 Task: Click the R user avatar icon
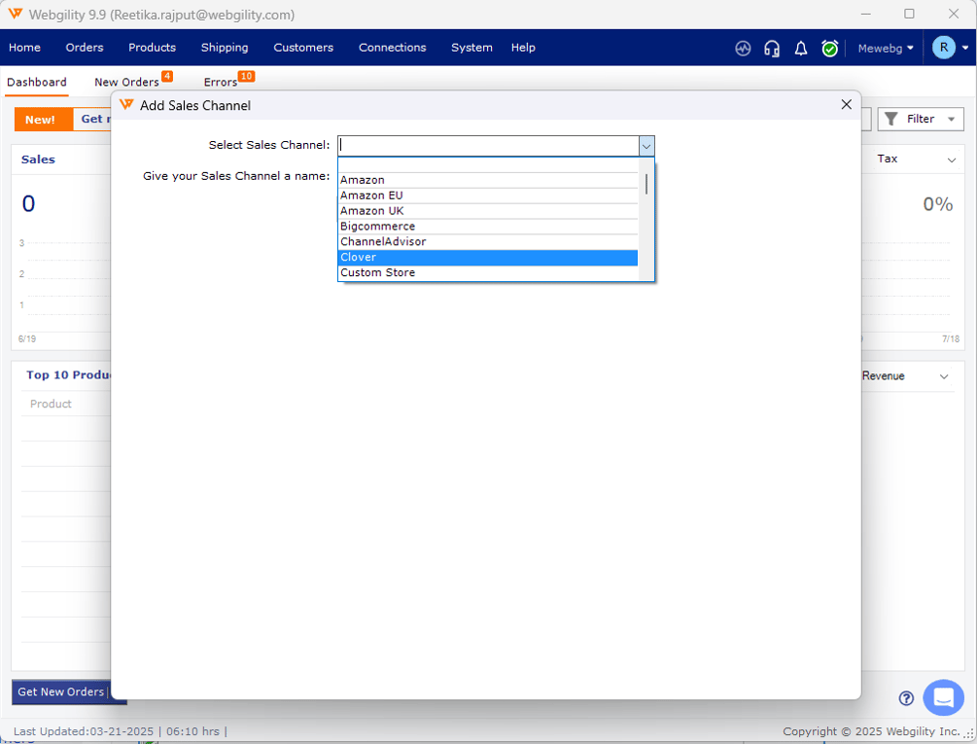coord(943,48)
